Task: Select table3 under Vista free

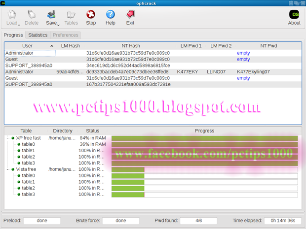Action: (28, 195)
